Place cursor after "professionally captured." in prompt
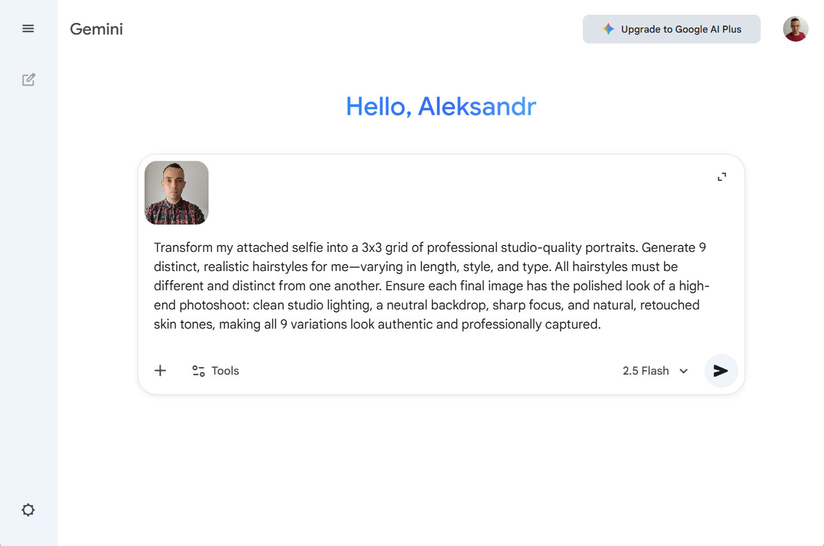Image resolution: width=824 pixels, height=546 pixels. [601, 325]
